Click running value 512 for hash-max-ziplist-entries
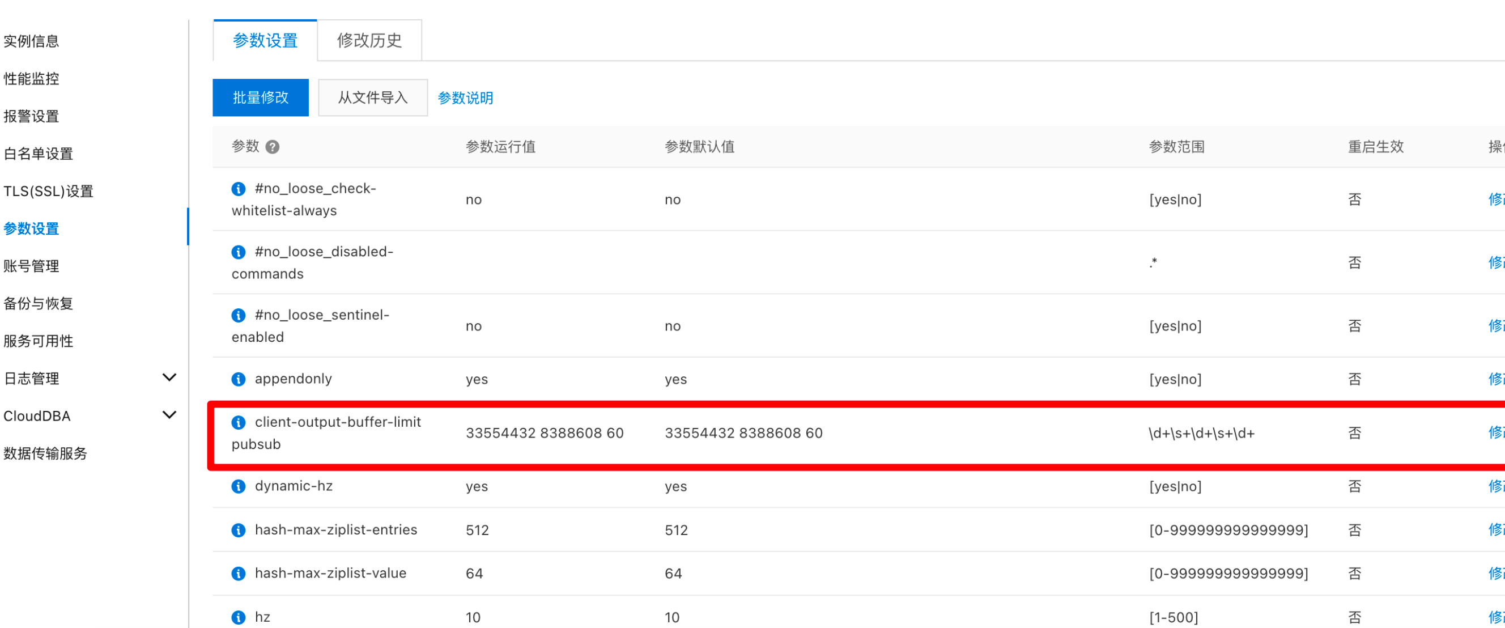 (477, 531)
